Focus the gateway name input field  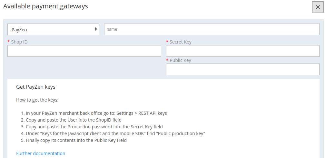tap(212, 29)
